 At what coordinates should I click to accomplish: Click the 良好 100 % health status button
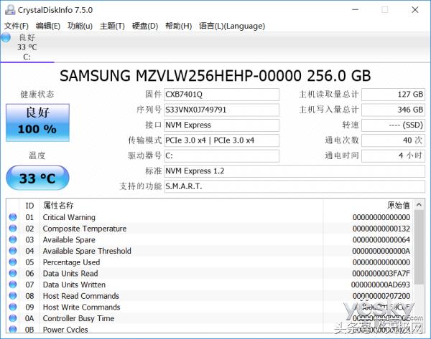pos(37,123)
